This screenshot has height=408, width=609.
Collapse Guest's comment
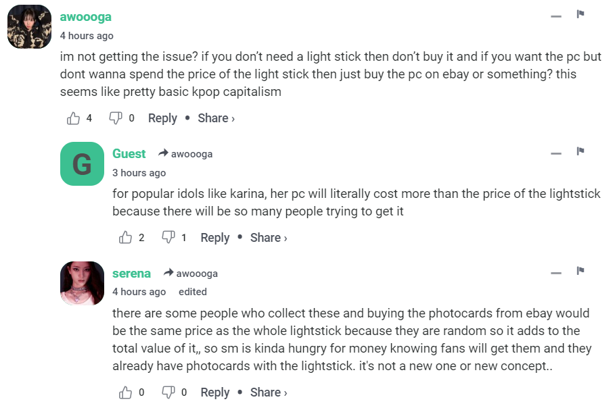point(556,153)
